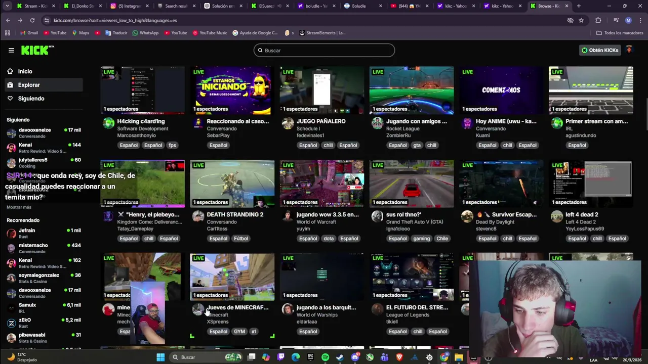Click Marcosanthonyio channel avatar
648x364 pixels.
click(x=108, y=123)
